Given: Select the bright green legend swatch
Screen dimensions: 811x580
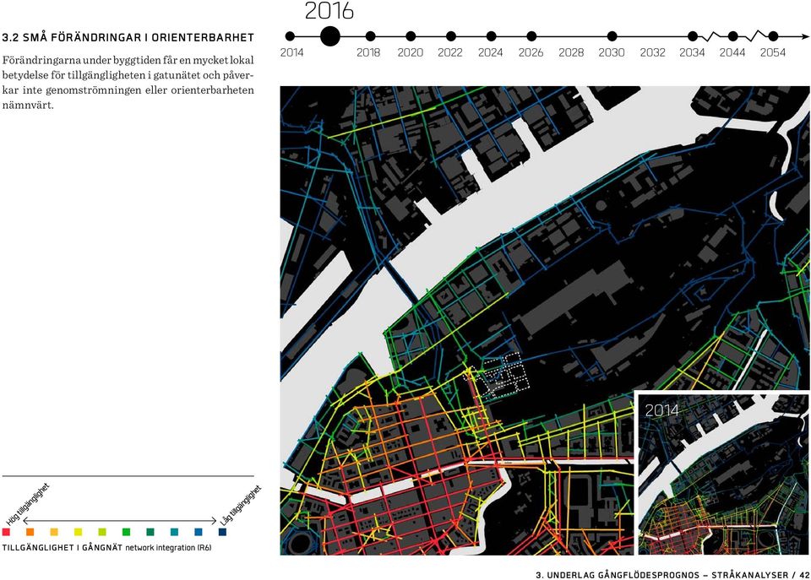Looking at the screenshot, I should 126,532.
